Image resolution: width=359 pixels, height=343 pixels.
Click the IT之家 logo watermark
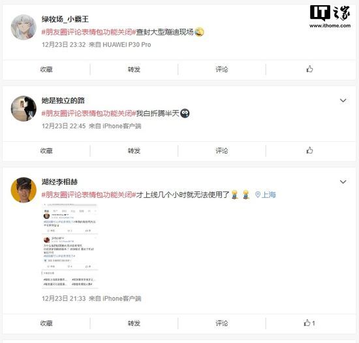(x=330, y=17)
